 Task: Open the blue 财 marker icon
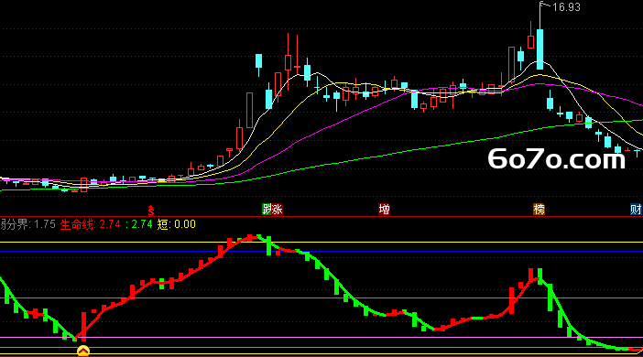636,209
